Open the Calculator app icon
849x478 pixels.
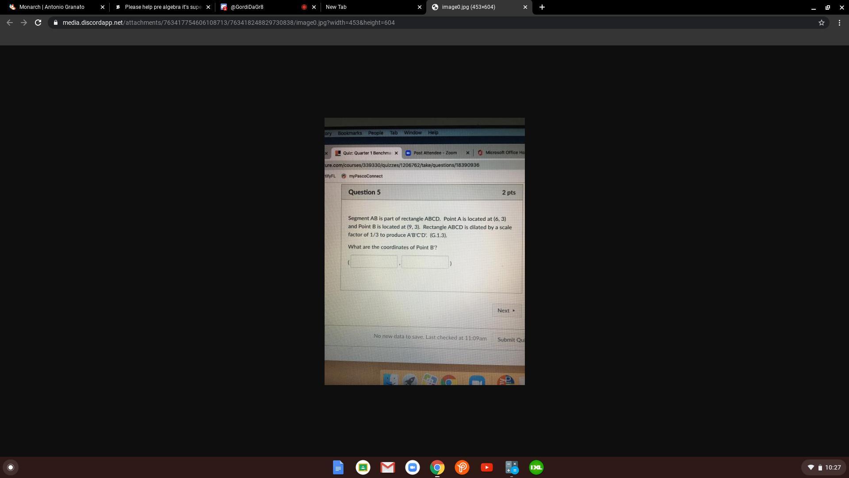pyautogui.click(x=512, y=467)
